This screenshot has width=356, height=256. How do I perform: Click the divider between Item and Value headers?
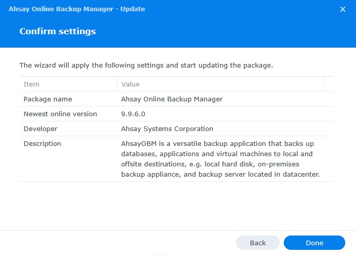(x=117, y=84)
